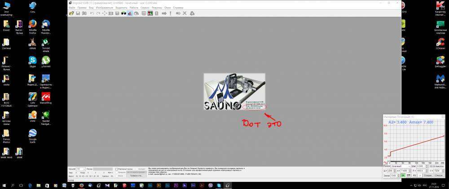Viewport: 449px width, 189px height.
Task: Click the A= value spinner arrows
Action: 409,171
